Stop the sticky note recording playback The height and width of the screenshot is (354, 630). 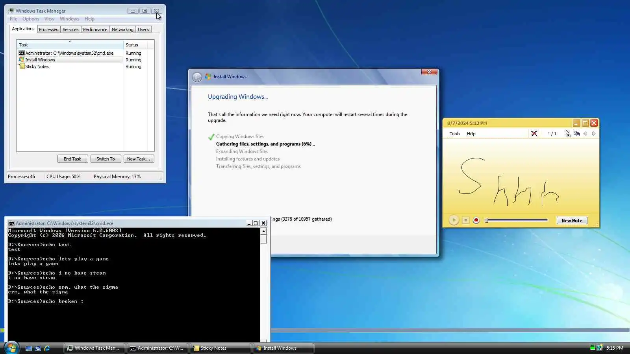tap(465, 220)
